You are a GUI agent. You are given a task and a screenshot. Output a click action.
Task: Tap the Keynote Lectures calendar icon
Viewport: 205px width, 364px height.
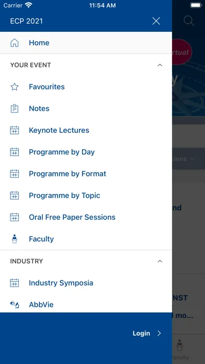[15, 130]
